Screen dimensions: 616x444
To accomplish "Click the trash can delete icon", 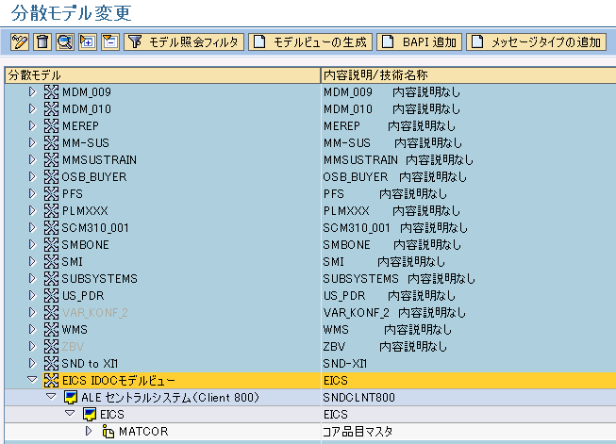I will [x=42, y=42].
